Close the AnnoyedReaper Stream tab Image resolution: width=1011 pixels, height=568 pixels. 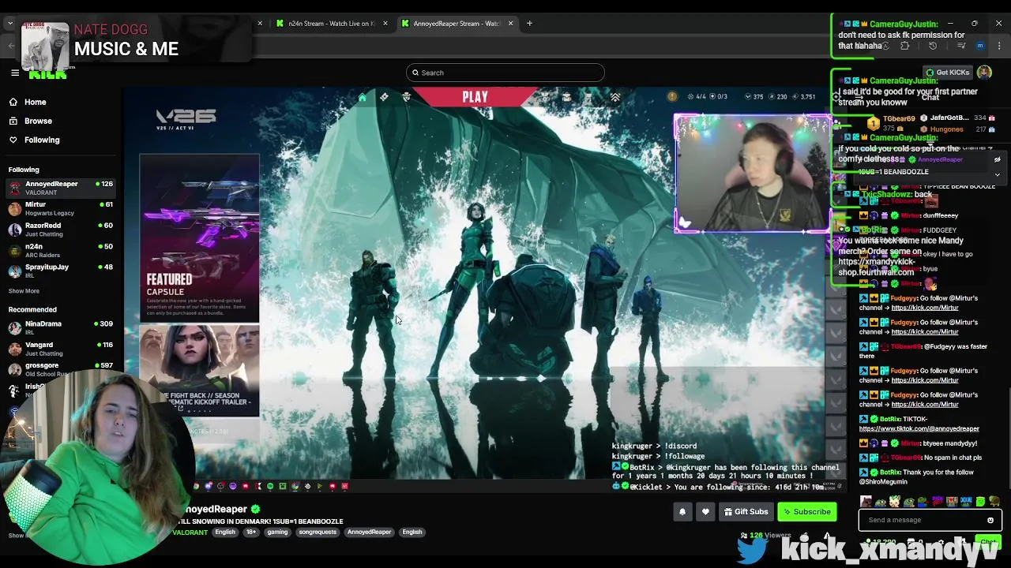click(510, 23)
